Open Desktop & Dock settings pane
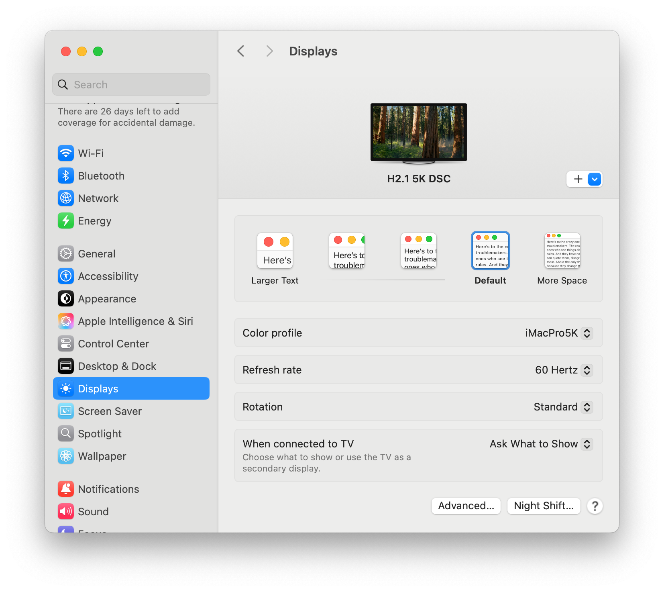Image resolution: width=664 pixels, height=592 pixels. tap(131, 366)
